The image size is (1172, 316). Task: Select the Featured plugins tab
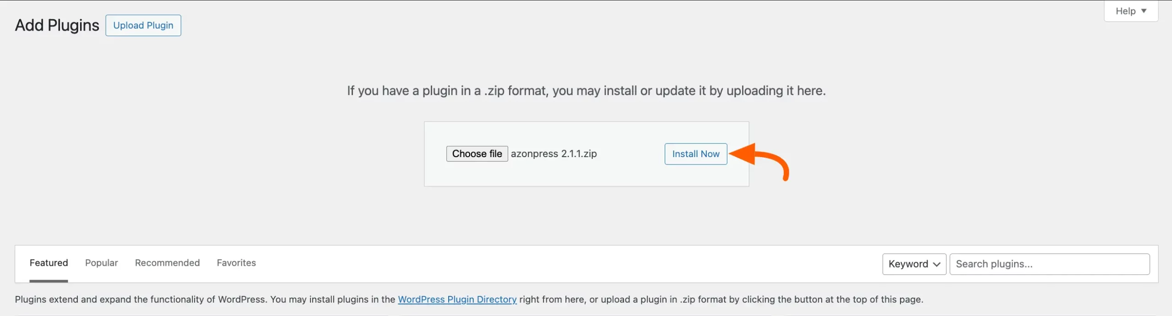pos(49,263)
